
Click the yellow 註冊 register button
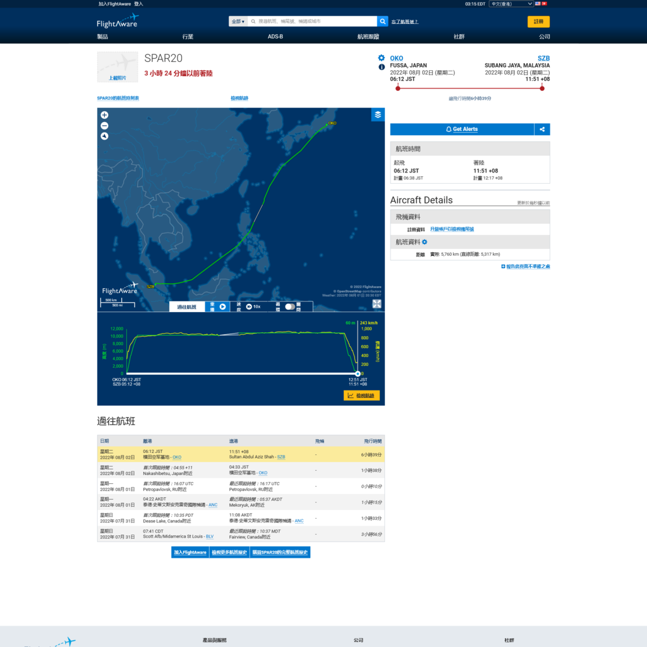coord(538,21)
